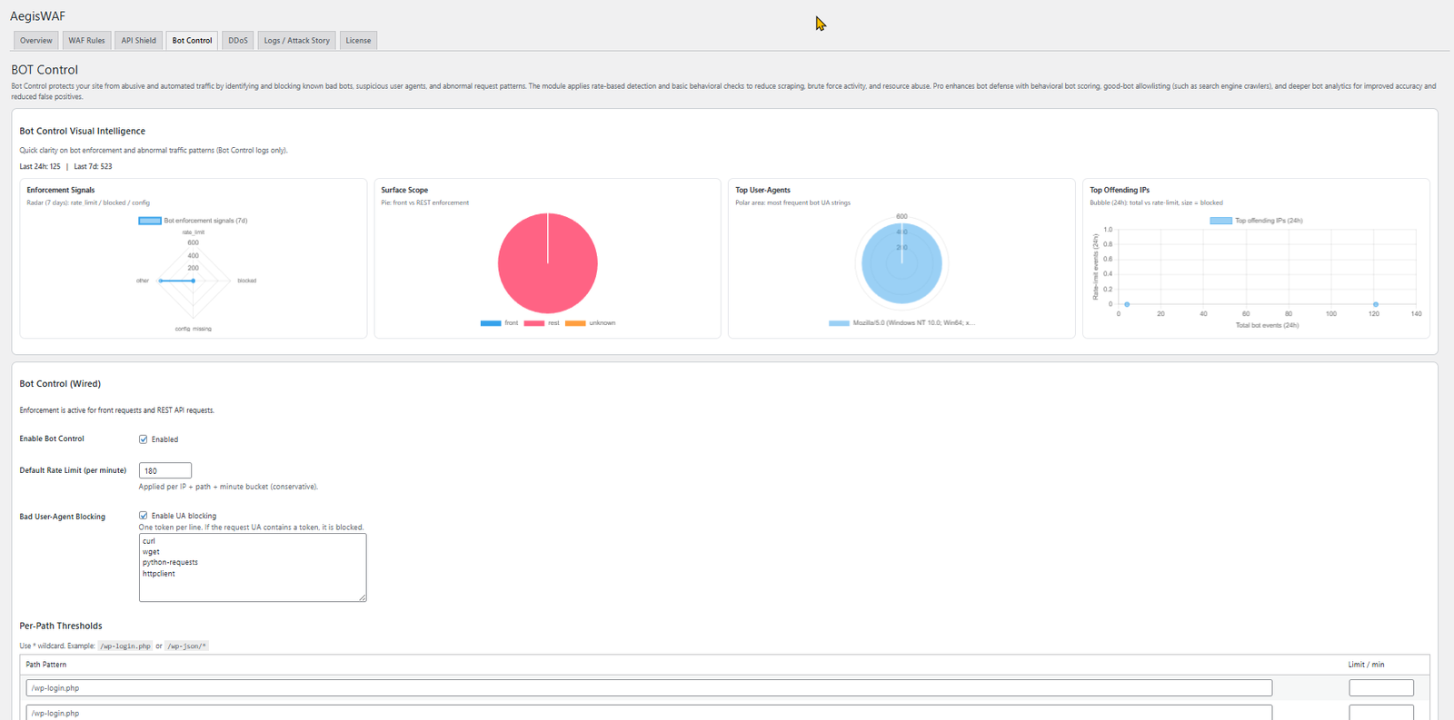Click the first Path Pattern input field
Viewport: 1454px width, 720px height.
click(649, 688)
